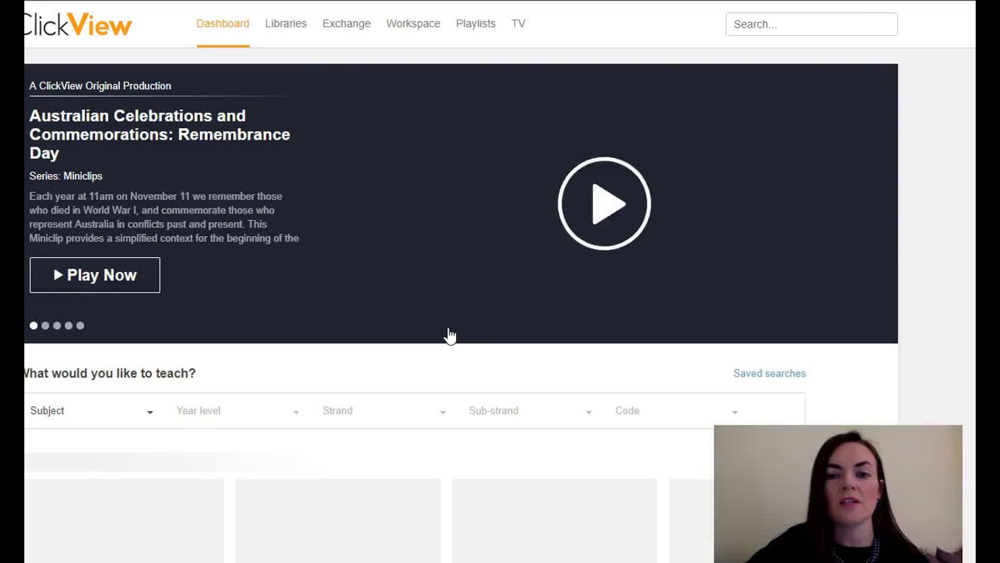The width and height of the screenshot is (1000, 563).
Task: Open the Strand dropdown
Action: tap(384, 410)
